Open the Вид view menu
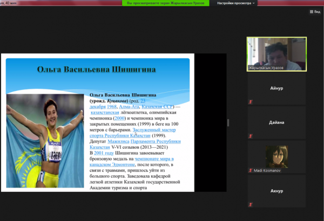 [x=317, y=11]
